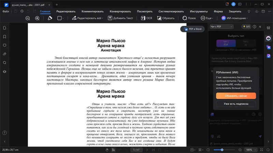Click Уже есть подписка button
The width and height of the screenshot is (273, 153).
point(236,104)
